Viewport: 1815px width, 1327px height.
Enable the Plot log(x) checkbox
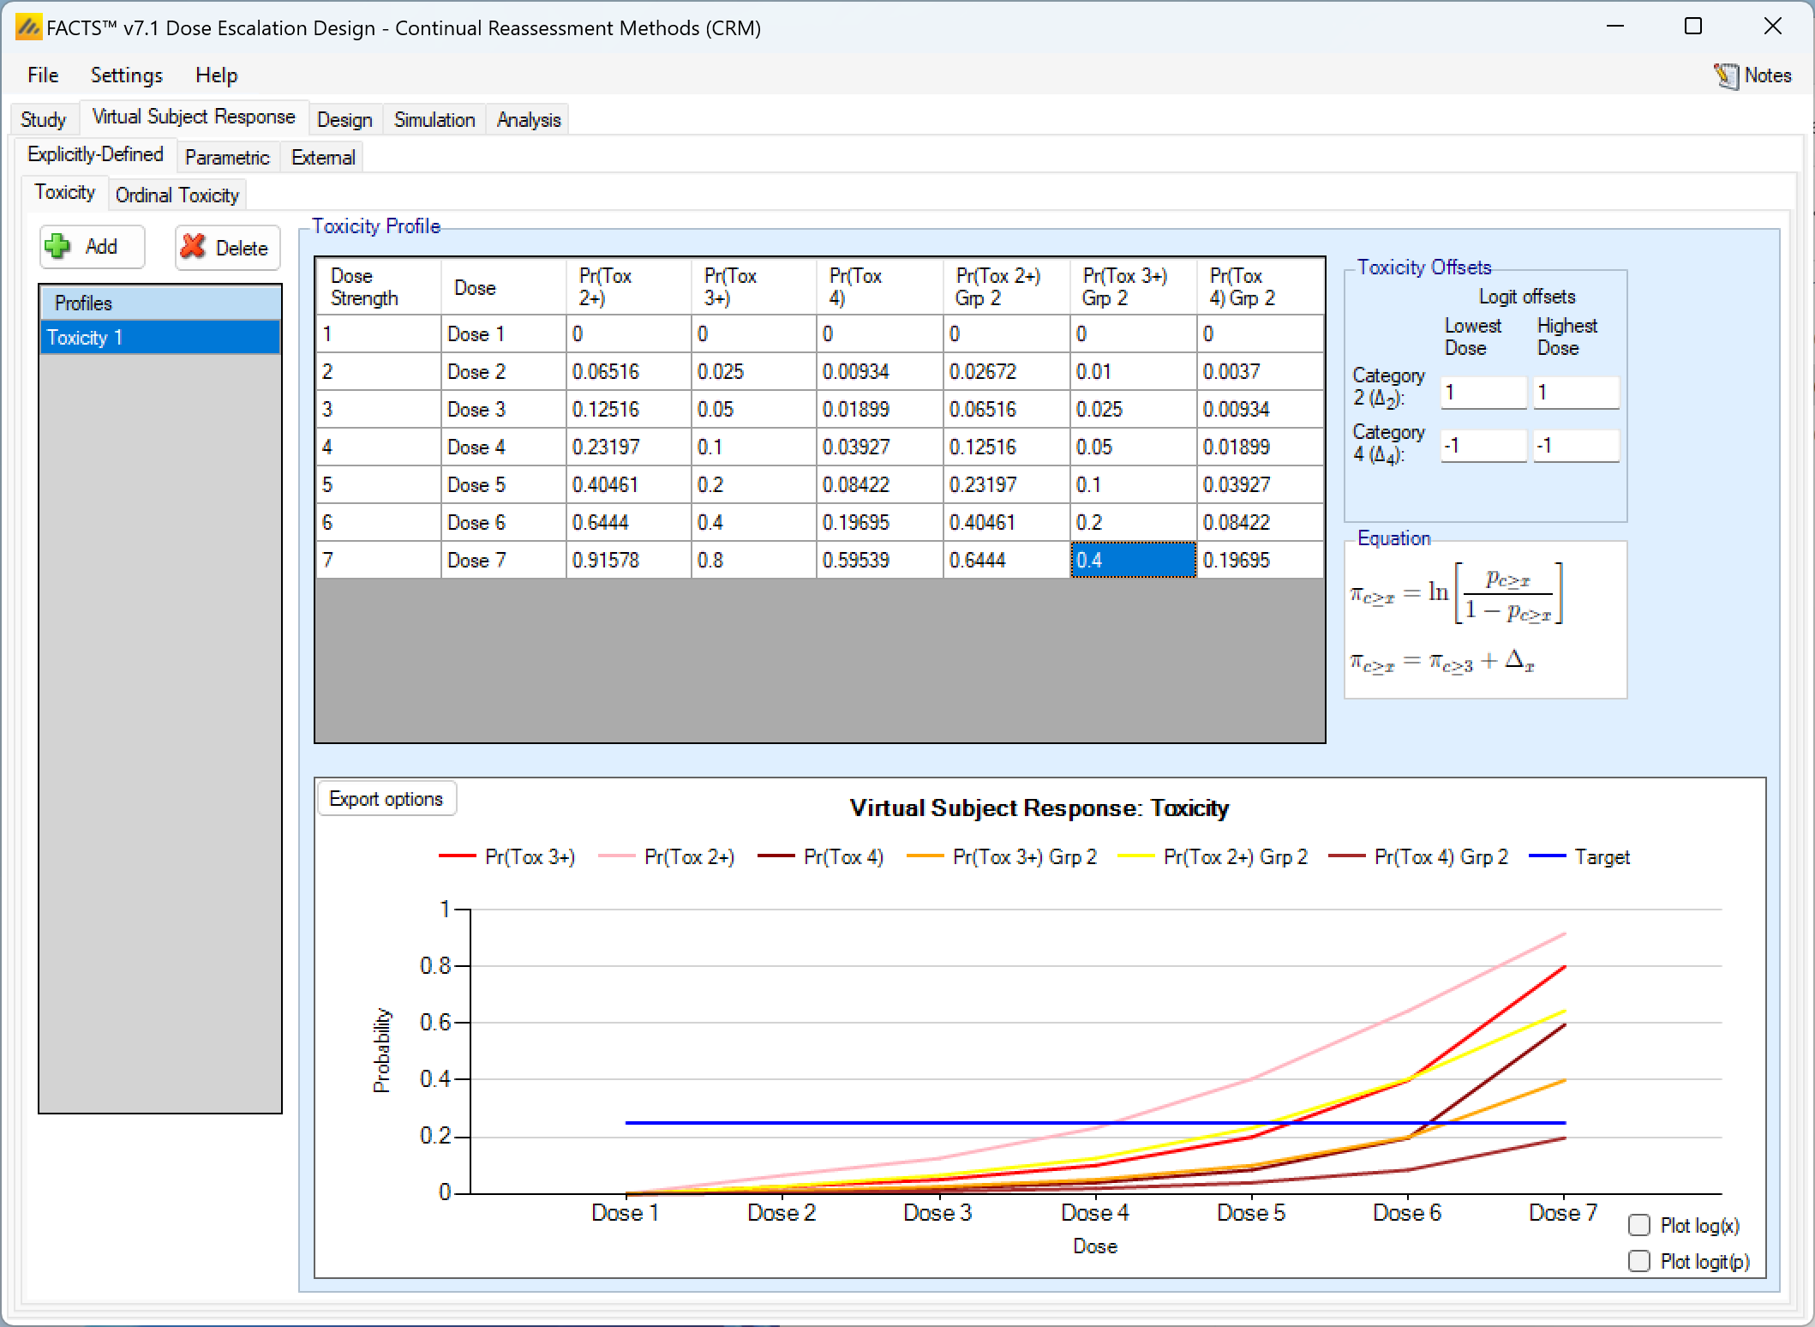[x=1638, y=1225]
